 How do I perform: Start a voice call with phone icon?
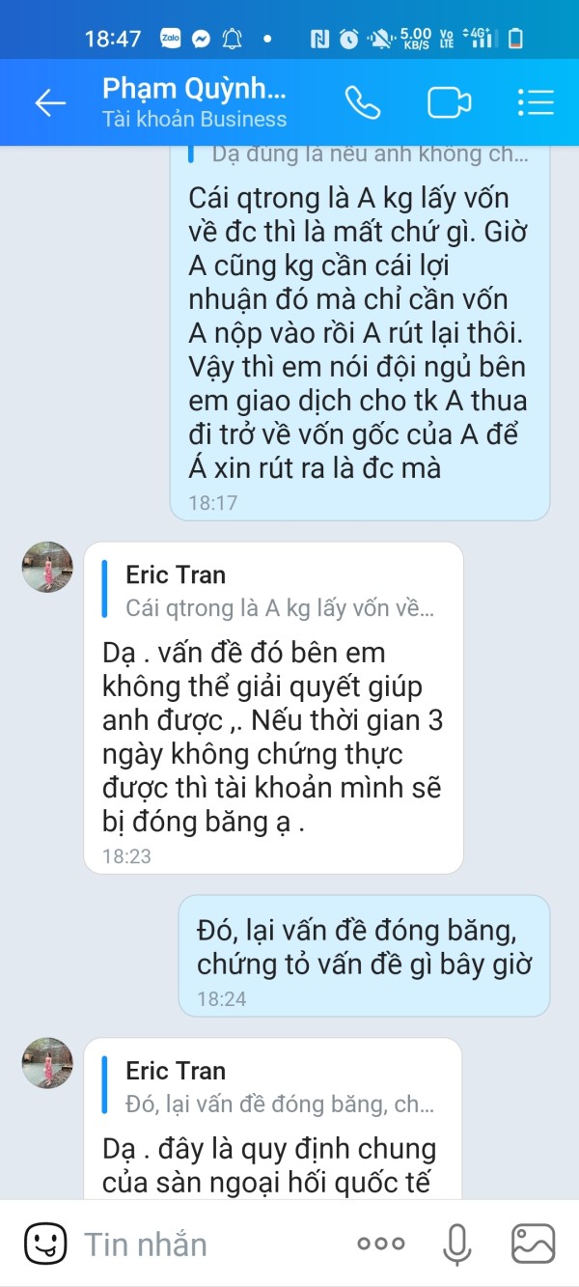pos(363,103)
